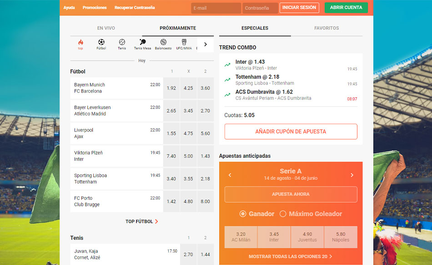Open the FAVORITOS tab
This screenshot has width=432, height=265.
[x=327, y=28]
